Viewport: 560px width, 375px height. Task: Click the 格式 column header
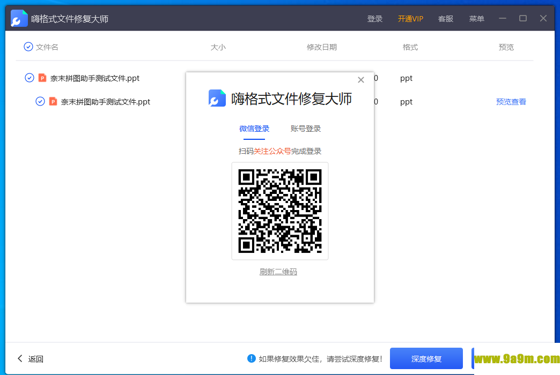tap(410, 47)
